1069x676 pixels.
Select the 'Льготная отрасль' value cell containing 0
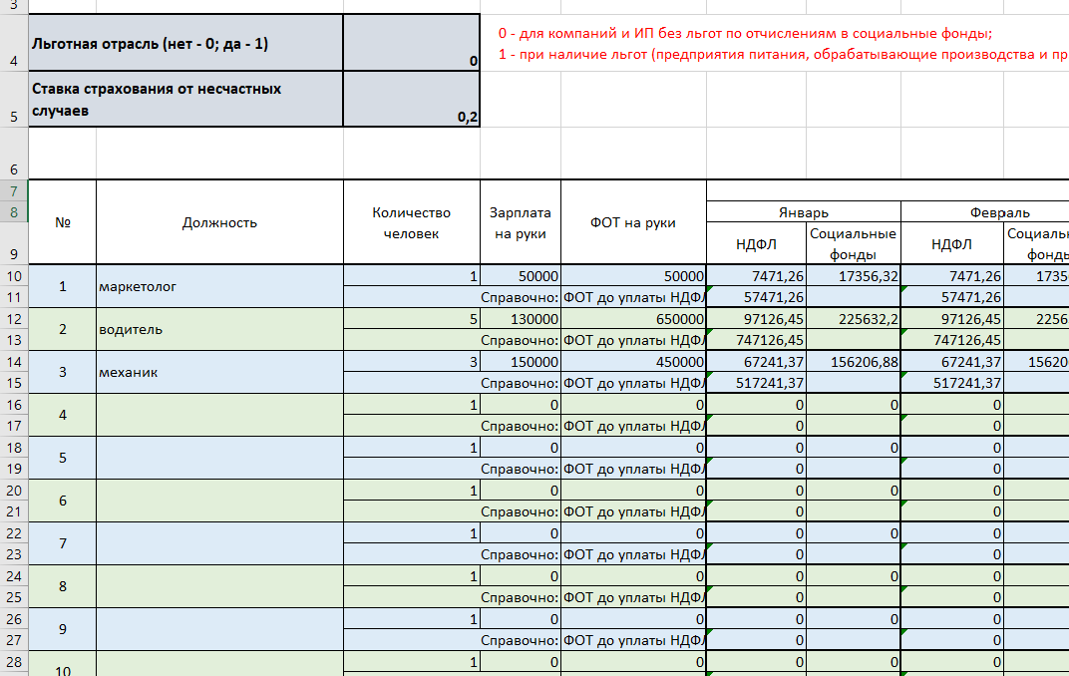pyautogui.click(x=411, y=42)
